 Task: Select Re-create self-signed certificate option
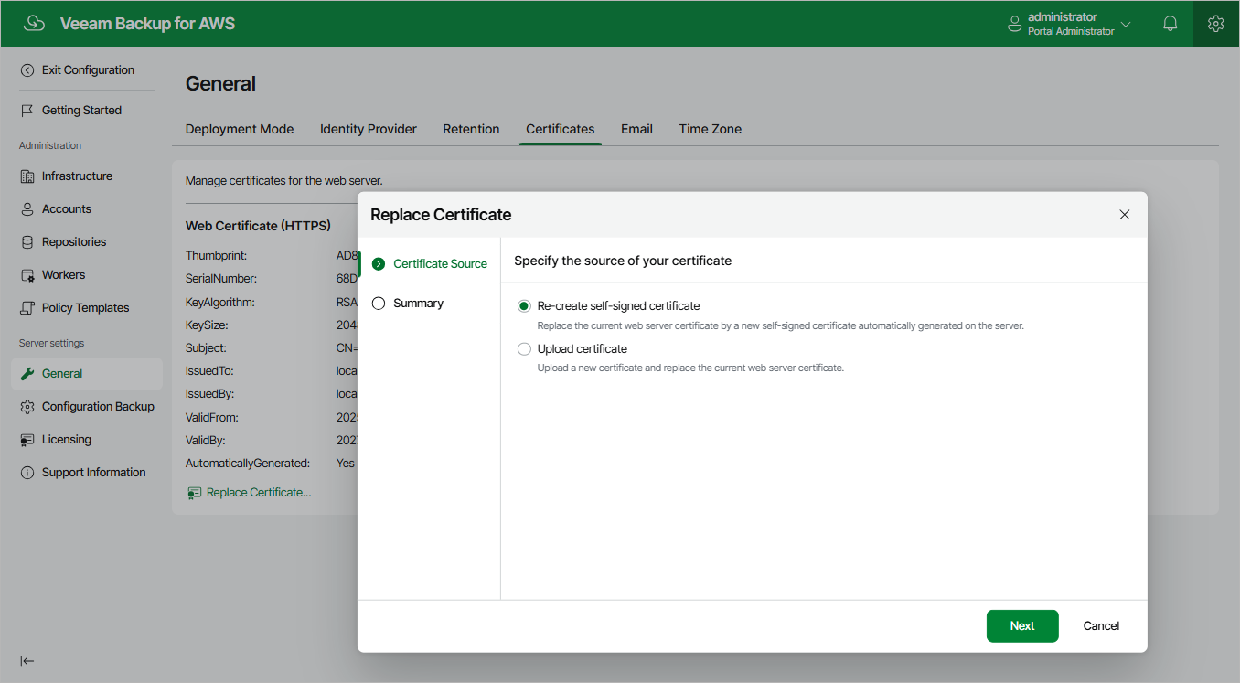524,306
